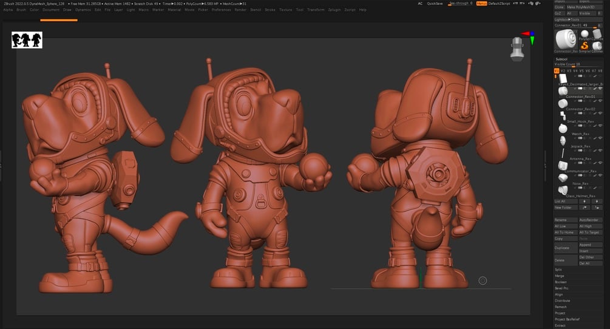Image resolution: width=610 pixels, height=329 pixels.
Task: Select the Antenna_Rex subtool thumbnail
Action: 563,153
